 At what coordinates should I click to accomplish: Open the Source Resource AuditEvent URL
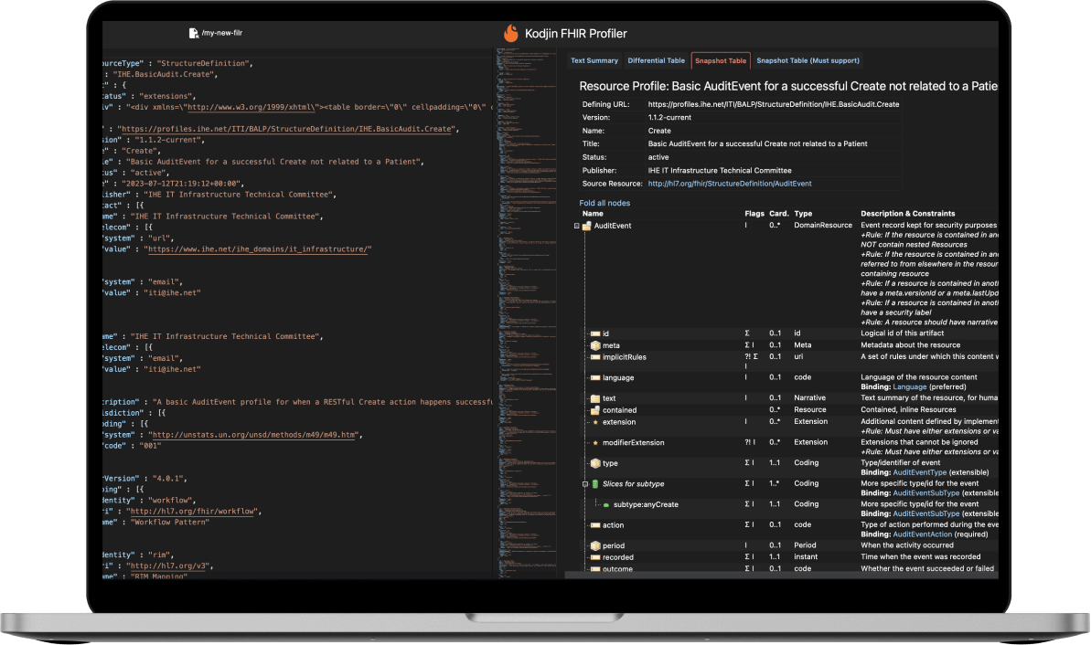(729, 184)
